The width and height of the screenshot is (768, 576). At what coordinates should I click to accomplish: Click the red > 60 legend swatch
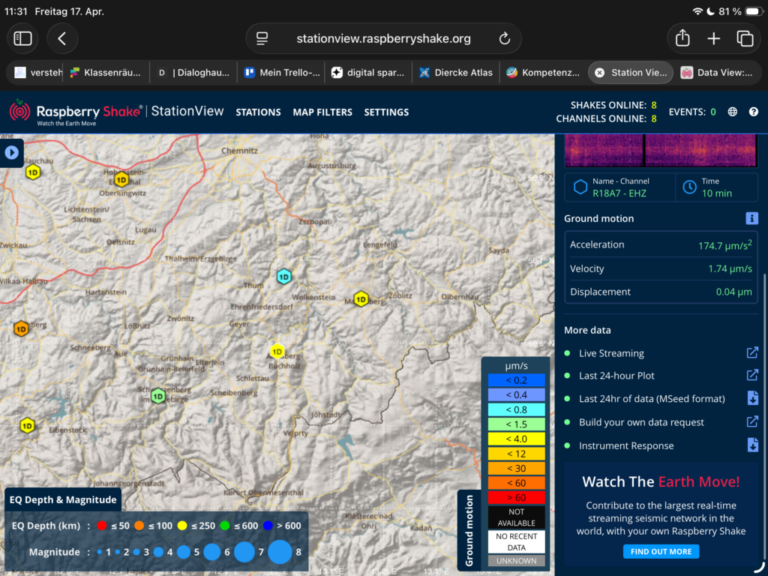click(515, 497)
